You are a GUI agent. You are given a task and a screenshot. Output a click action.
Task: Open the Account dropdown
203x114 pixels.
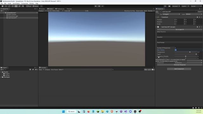coord(176,6)
